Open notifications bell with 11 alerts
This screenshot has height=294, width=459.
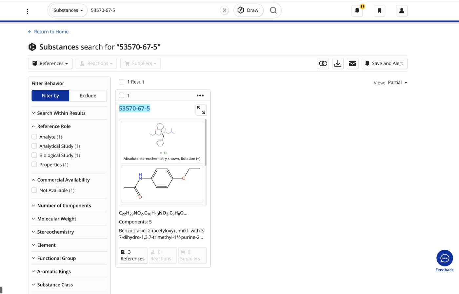[357, 10]
